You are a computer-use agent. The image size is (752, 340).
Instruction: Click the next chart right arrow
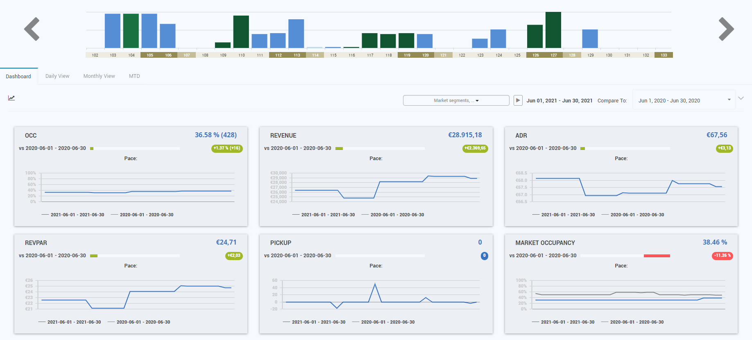[726, 29]
